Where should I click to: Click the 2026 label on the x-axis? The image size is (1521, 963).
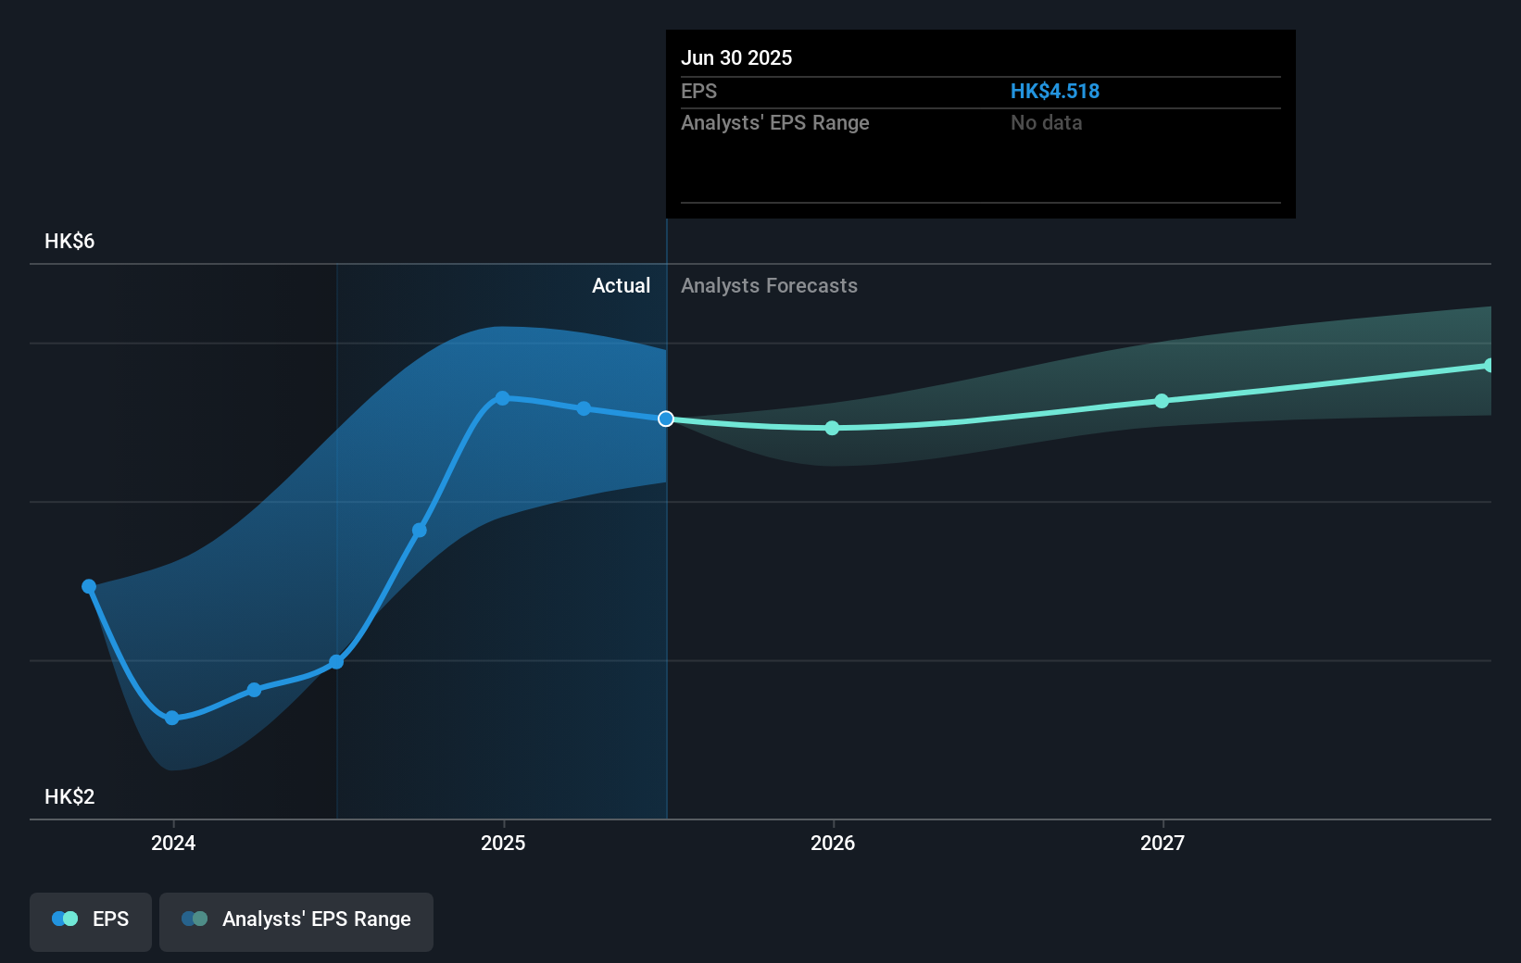click(x=832, y=844)
